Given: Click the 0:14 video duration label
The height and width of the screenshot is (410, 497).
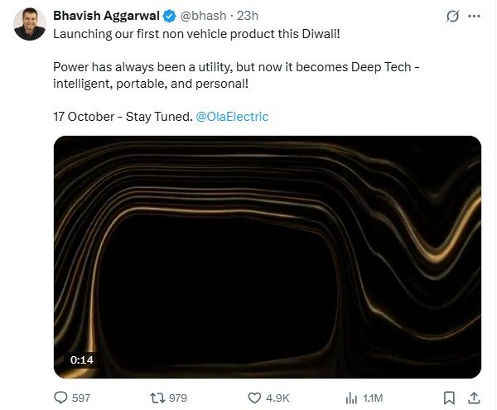Looking at the screenshot, I should click(82, 360).
